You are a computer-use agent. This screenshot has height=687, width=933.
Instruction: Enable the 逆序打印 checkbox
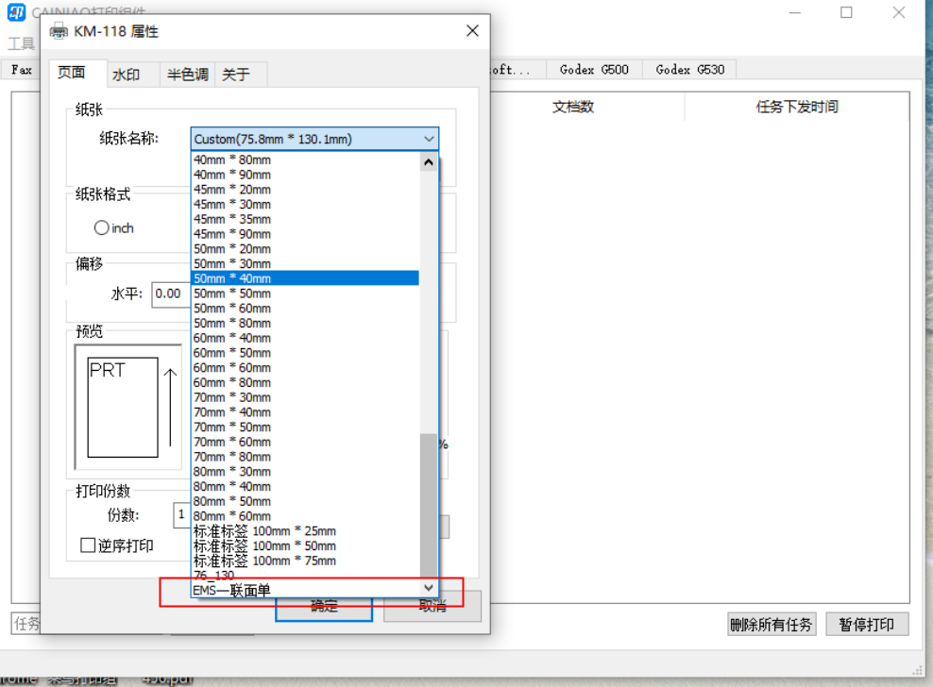pos(88,545)
